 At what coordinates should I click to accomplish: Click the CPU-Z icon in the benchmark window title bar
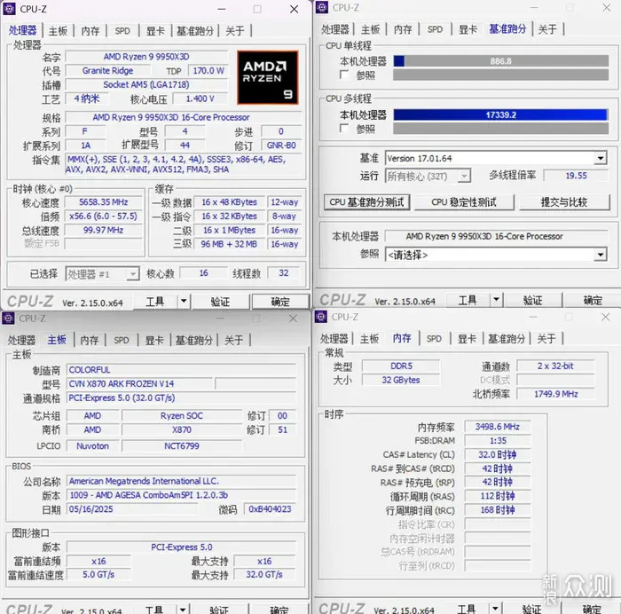pyautogui.click(x=322, y=7)
